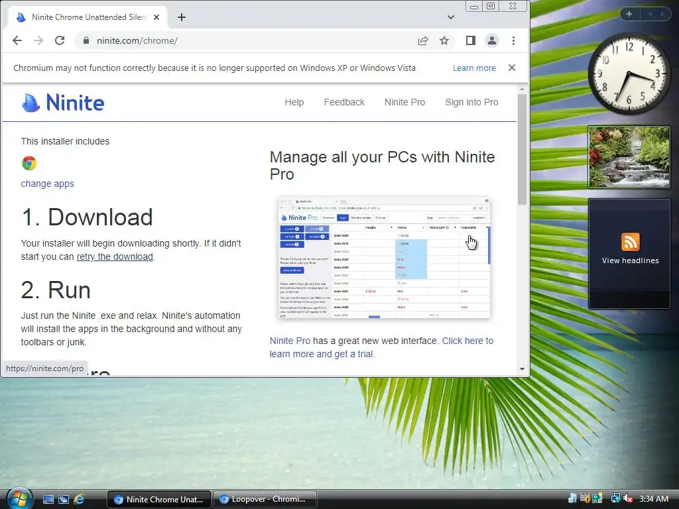Click the sidebar previous gadgets arrow
Screen dimensions: 679x509
650,14
